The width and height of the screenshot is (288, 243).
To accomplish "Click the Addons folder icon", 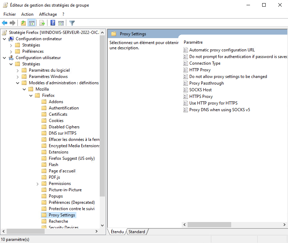I will [x=44, y=102].
